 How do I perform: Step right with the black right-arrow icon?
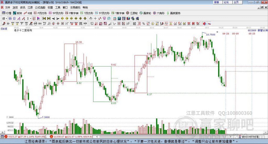pos(58,19)
